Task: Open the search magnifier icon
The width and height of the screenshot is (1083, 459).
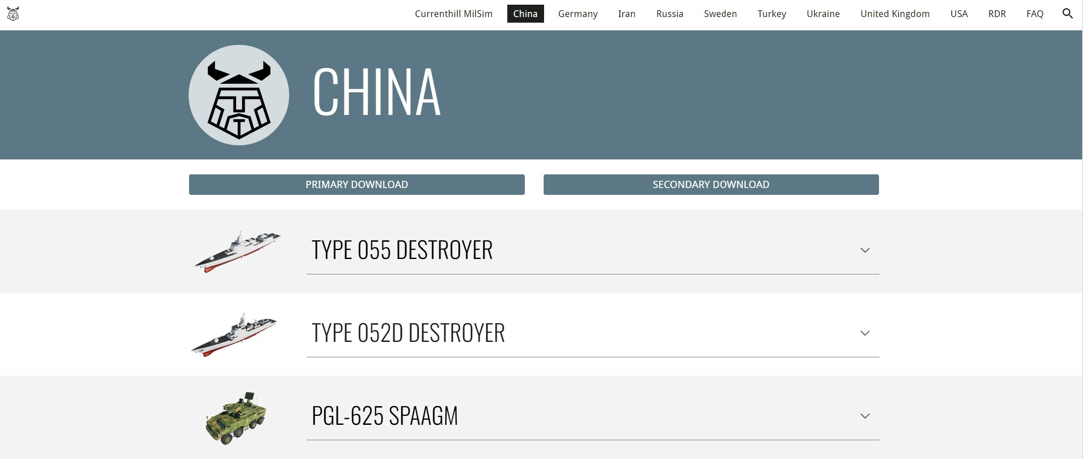Action: tap(1068, 14)
